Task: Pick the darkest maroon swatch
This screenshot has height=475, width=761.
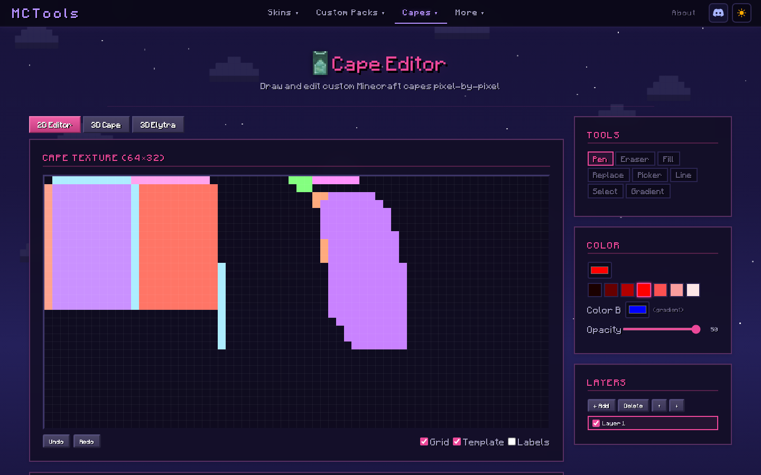Action: (595, 290)
